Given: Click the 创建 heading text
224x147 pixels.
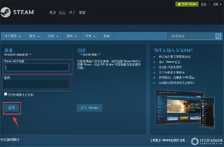Looking at the screenshot, I should pyautogui.click(x=81, y=50).
